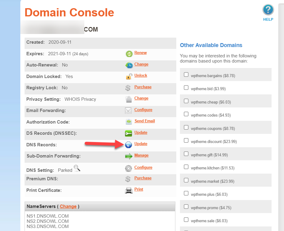The image size is (284, 231).
Task: Click Update for DNS Records
Action: coord(141,144)
